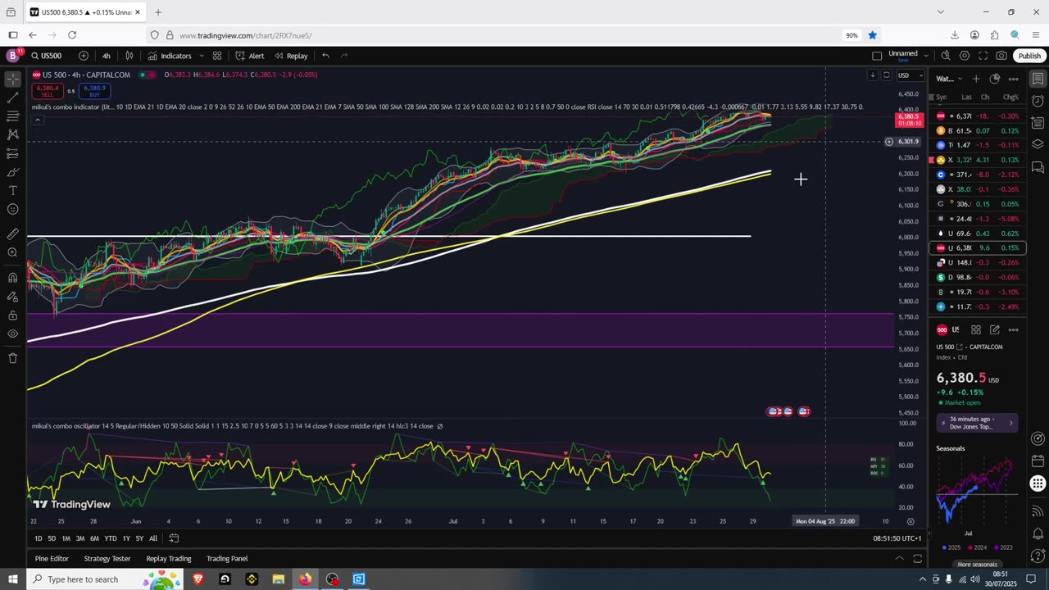Publish the chart idea
This screenshot has width=1049, height=590.
(x=1029, y=56)
